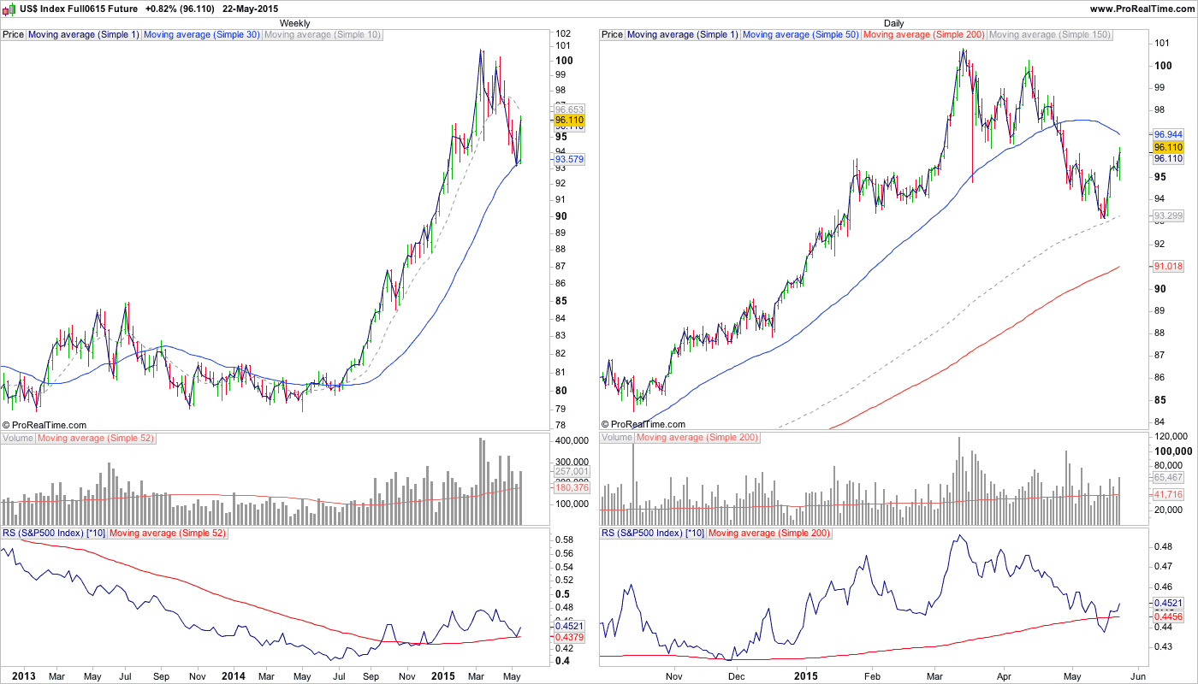Open the Moving average (Simple 10) label
Viewport: 1198px width, 684px height.
tap(323, 35)
